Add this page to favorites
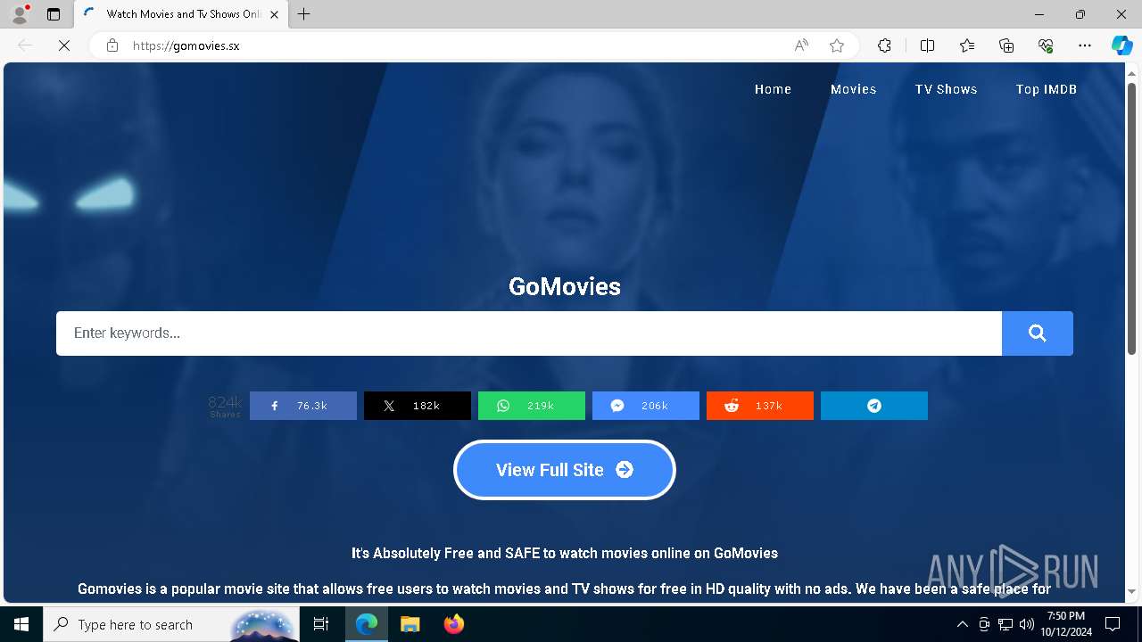Screen dimensions: 1142x642 pos(837,45)
